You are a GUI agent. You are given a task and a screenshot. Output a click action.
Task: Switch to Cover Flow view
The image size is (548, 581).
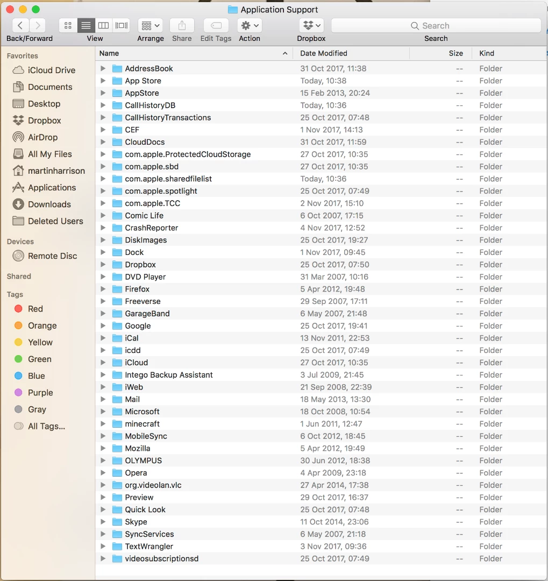121,26
